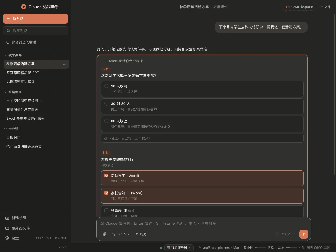Click the 给 Claude 发消息 message input
Screen dimensions: 336x252
pos(203,223)
